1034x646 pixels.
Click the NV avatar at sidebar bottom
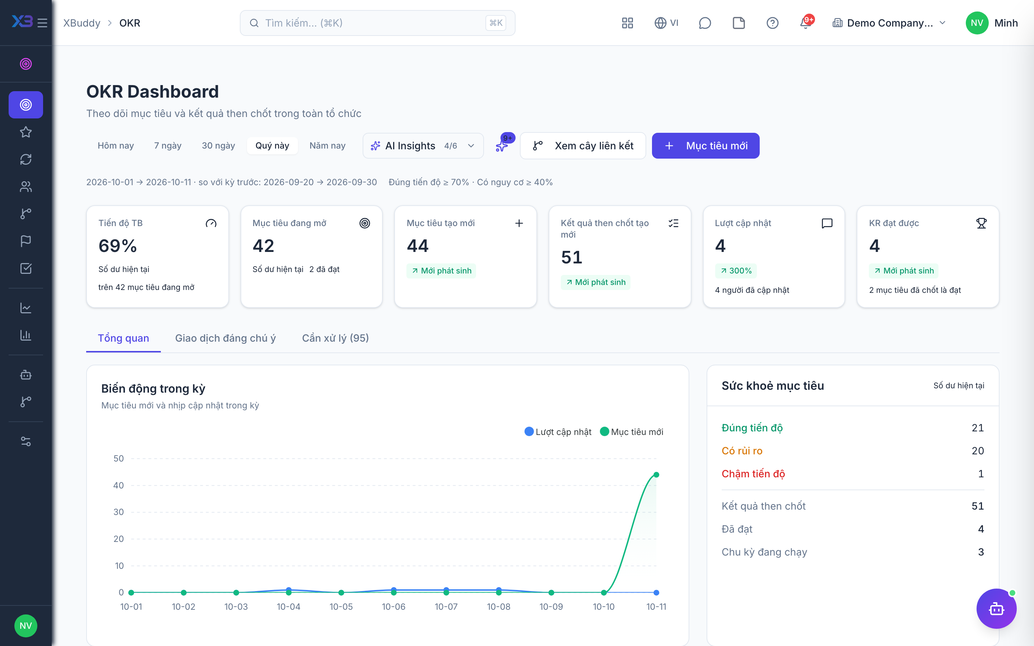[25, 626]
